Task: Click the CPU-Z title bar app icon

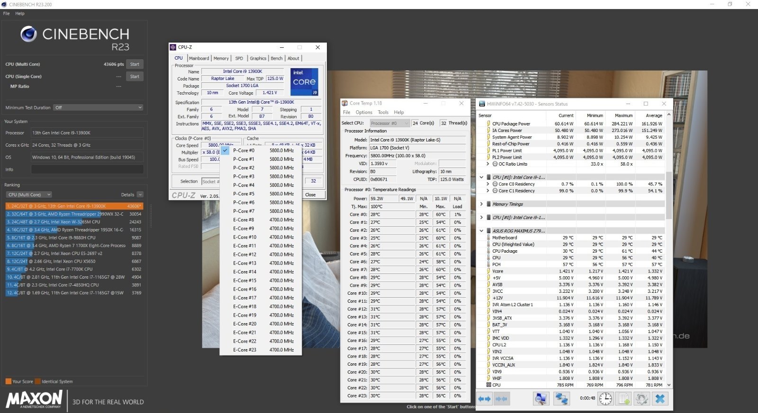Action: pos(173,47)
